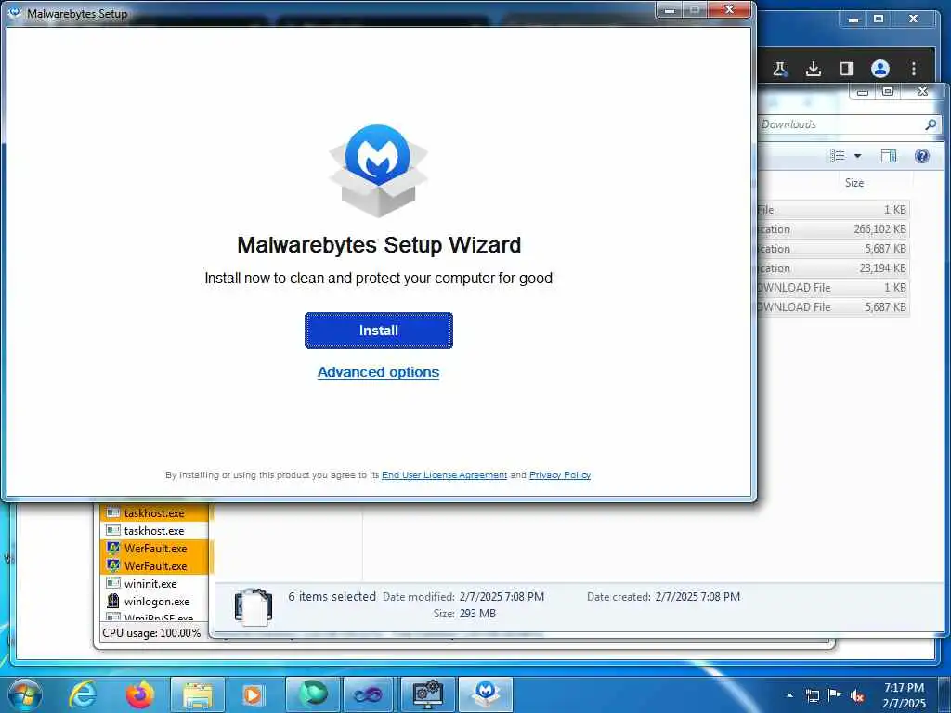Switch to the green sphere app on taskbar
The width and height of the screenshot is (951, 713).
click(313, 694)
